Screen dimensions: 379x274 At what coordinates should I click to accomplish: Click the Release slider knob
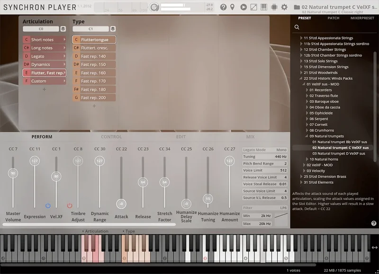(143, 182)
